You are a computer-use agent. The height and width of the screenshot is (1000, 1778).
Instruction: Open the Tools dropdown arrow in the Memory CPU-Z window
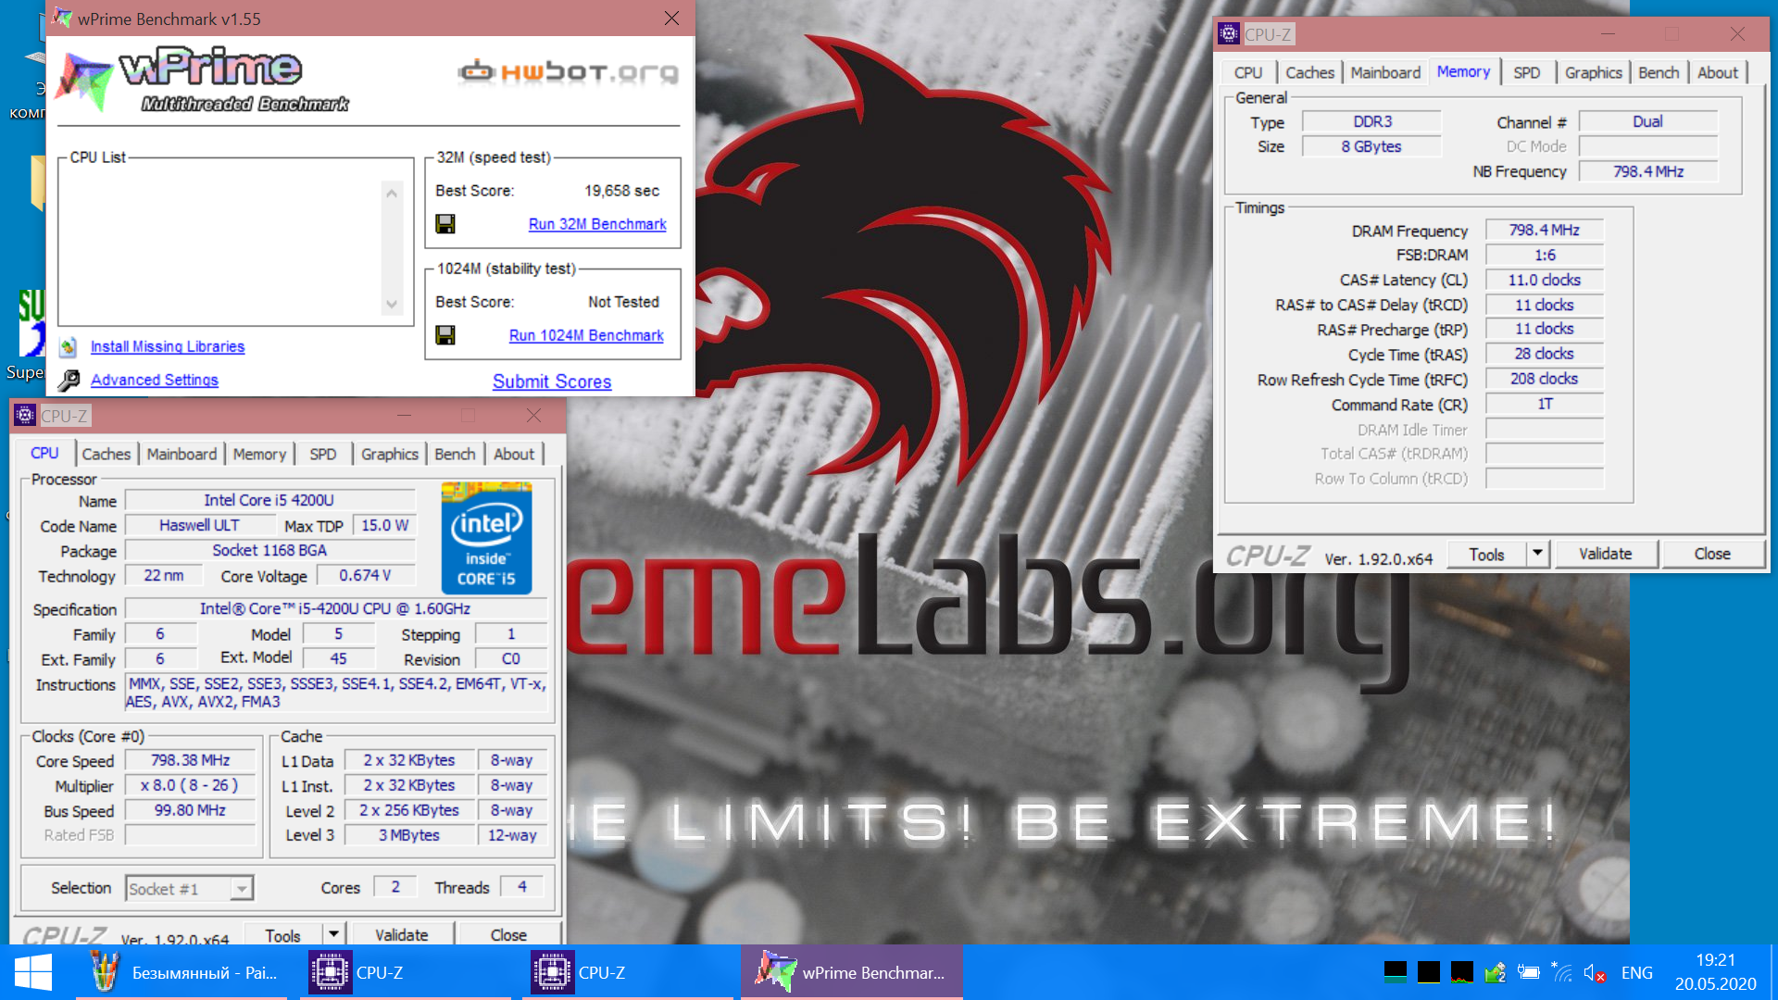(1537, 554)
